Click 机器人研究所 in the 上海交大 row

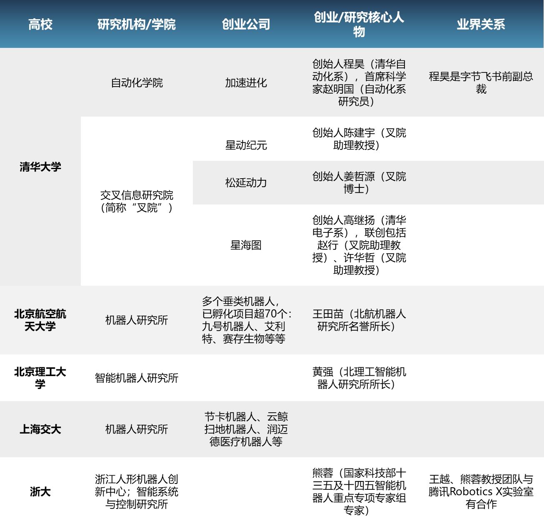pyautogui.click(x=137, y=429)
